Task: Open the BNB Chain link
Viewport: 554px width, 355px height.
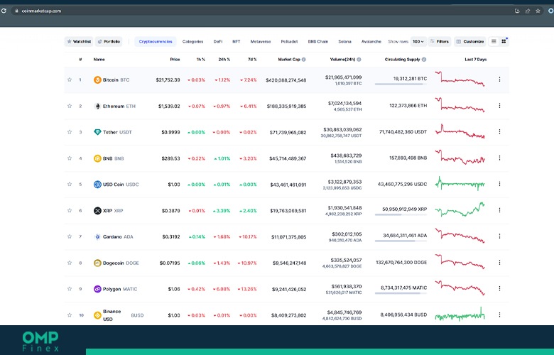Action: pyautogui.click(x=318, y=41)
